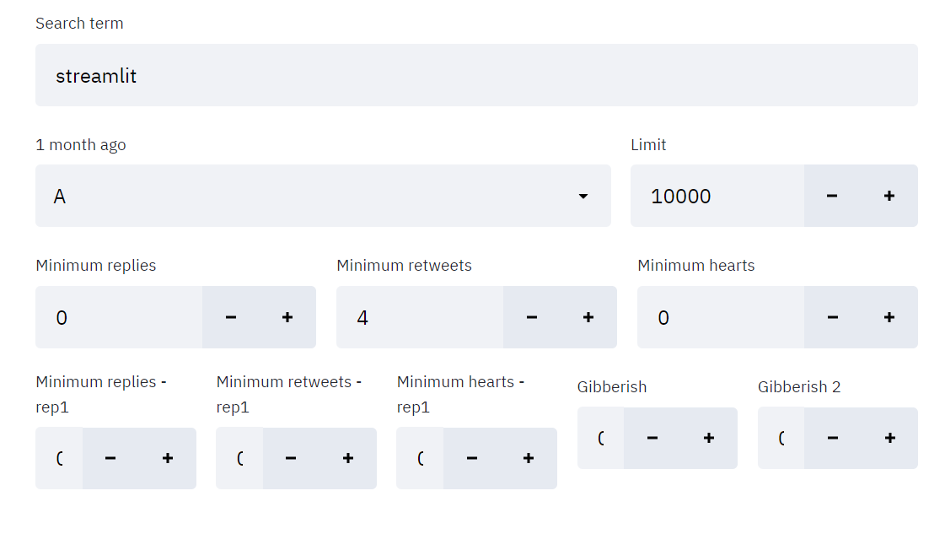
Task: Increment the Gibberish value
Action: [x=709, y=438]
